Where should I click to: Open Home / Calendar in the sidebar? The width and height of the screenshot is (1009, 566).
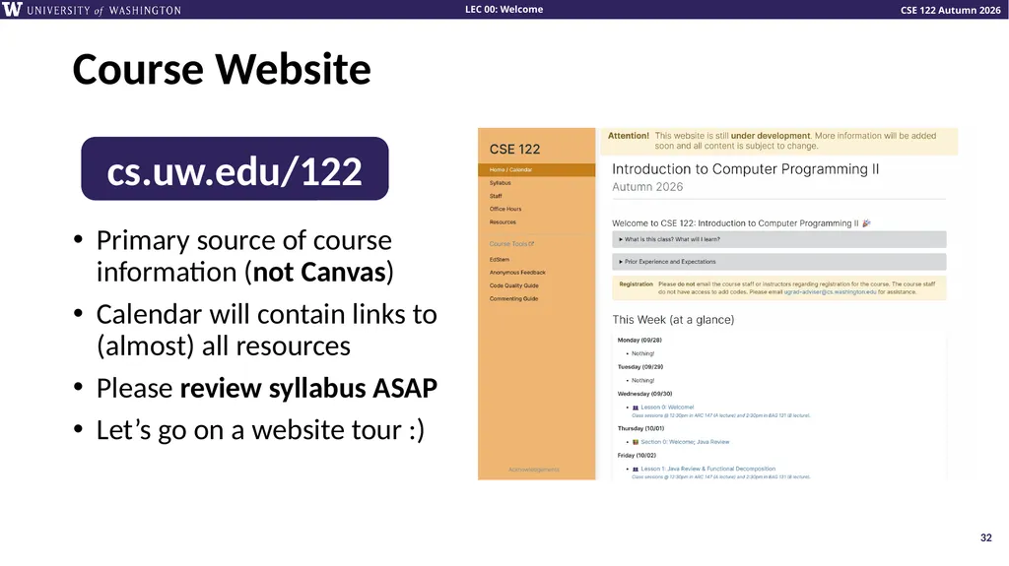click(536, 169)
